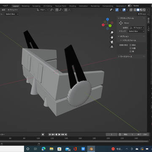Switch to rendered viewport shading
The height and width of the screenshot is (152, 152).
click(144, 10)
